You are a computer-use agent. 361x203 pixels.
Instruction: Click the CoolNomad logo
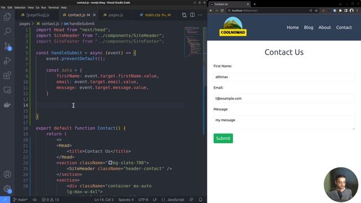coord(233,27)
